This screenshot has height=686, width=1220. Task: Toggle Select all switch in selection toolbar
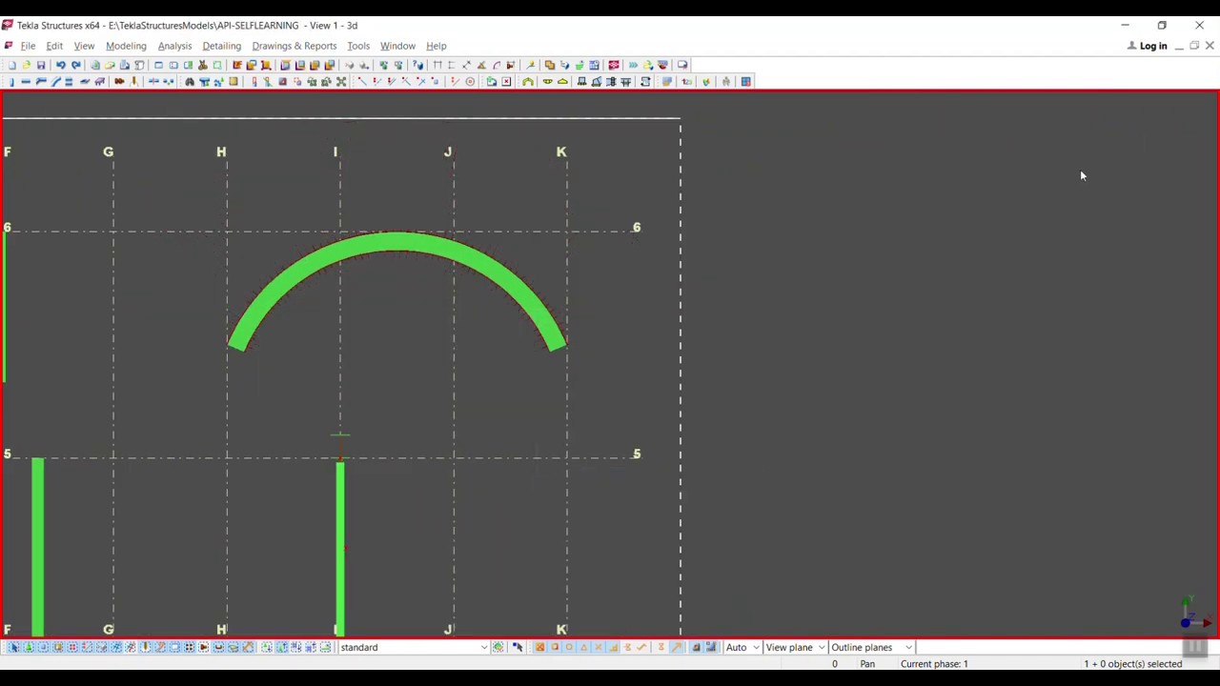click(13, 647)
